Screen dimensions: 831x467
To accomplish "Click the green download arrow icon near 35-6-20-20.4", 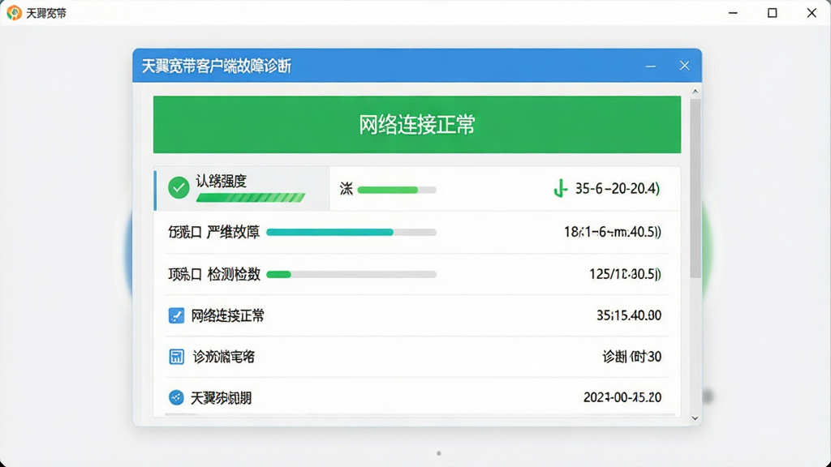I will (560, 188).
